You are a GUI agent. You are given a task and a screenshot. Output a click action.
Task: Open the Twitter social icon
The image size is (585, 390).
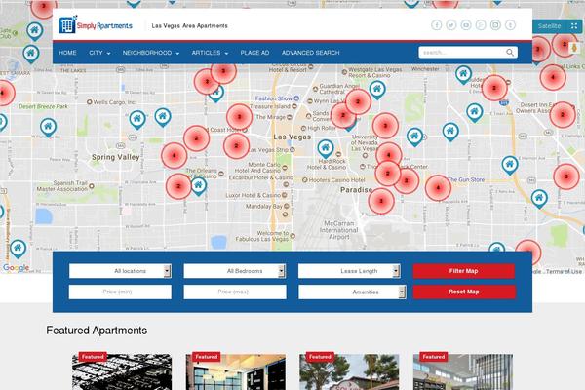pos(451,25)
